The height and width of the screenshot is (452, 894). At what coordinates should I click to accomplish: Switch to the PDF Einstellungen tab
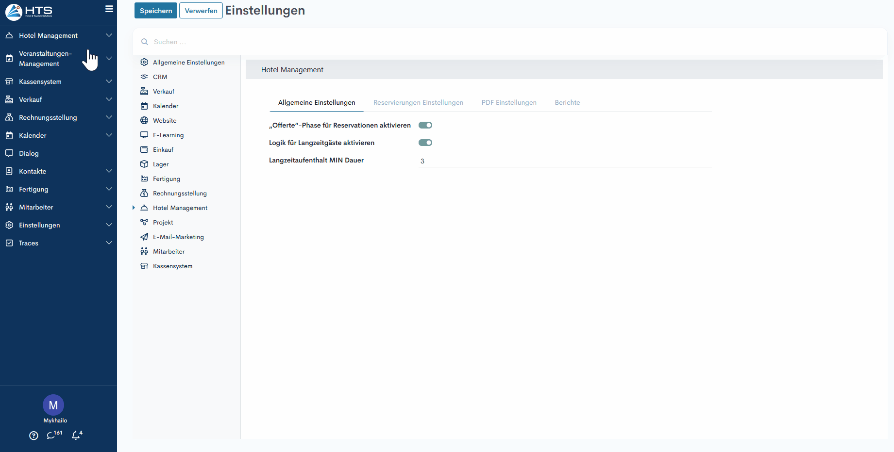(x=509, y=103)
